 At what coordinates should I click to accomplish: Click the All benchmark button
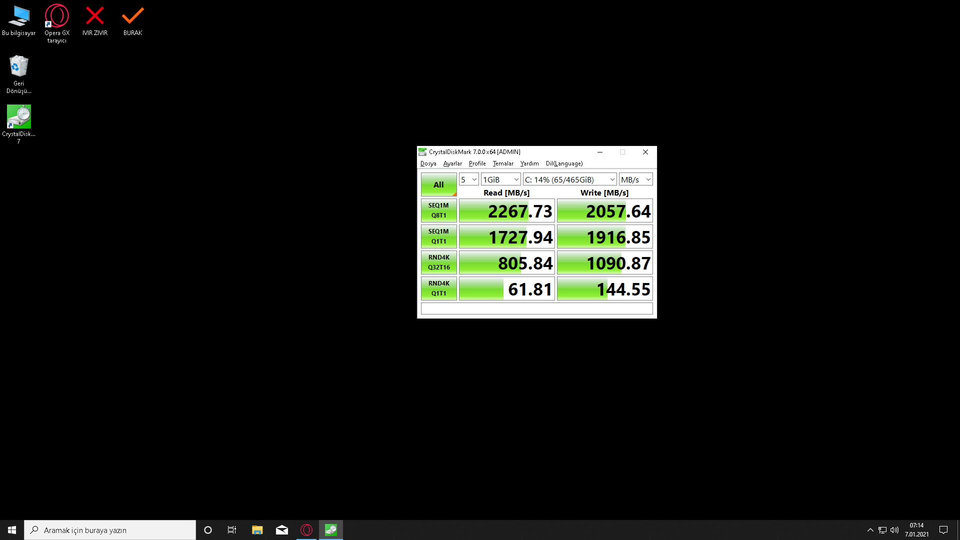click(438, 184)
